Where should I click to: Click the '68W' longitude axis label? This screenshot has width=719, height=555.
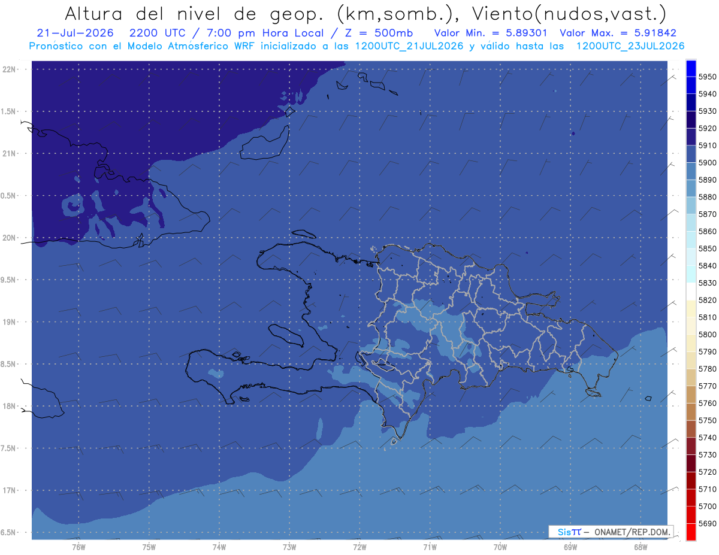point(640,547)
